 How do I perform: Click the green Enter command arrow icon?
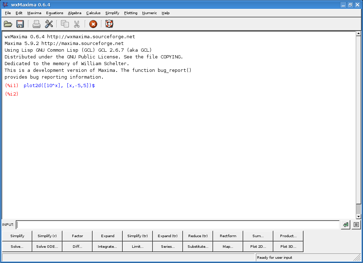click(345, 225)
